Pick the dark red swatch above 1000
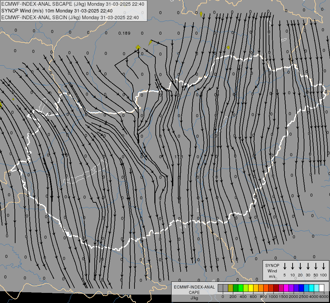Viewport: 330px width, 303px height. (x=276, y=288)
